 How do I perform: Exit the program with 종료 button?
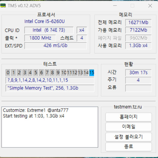tap(129, 147)
